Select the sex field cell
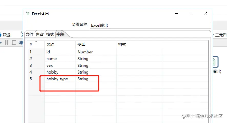This screenshot has height=123, width=227. [x=60, y=65]
